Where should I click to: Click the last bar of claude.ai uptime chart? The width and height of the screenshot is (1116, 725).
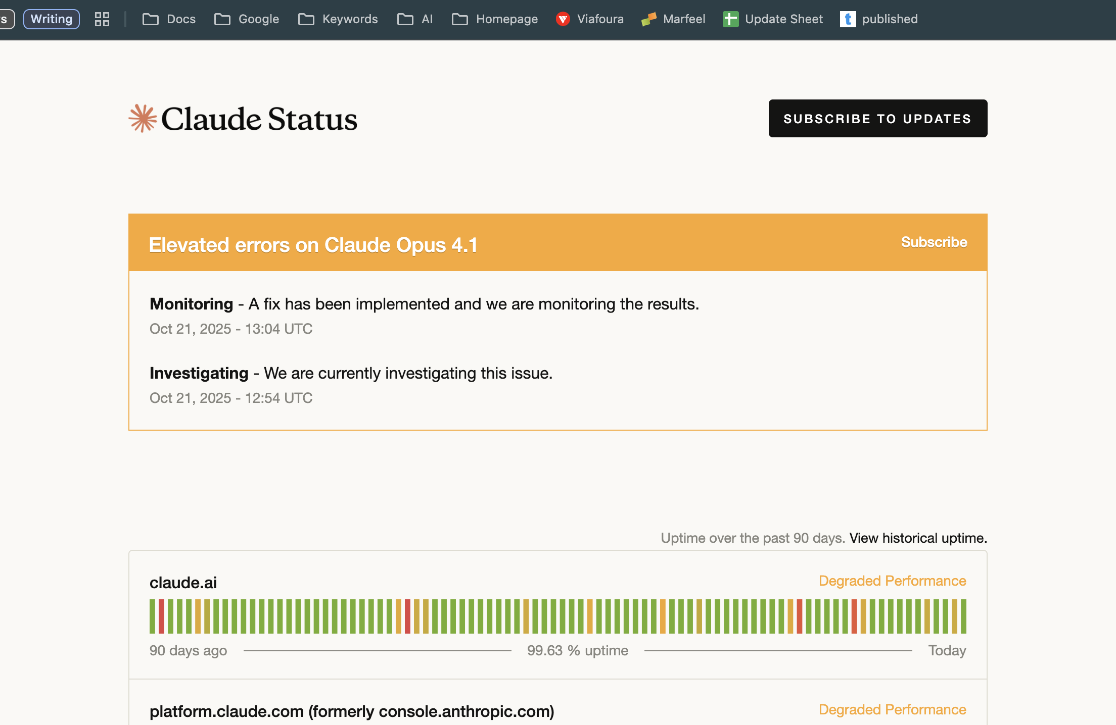pos(963,616)
